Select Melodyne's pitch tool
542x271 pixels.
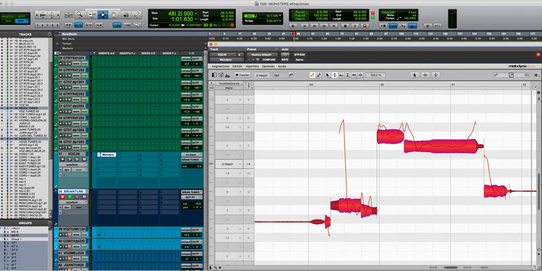tap(334, 75)
